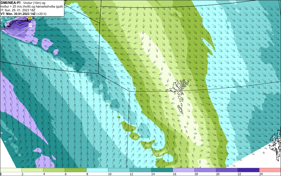Click the legend scale value "14"
281x176 pixels.
coord(153,174)
